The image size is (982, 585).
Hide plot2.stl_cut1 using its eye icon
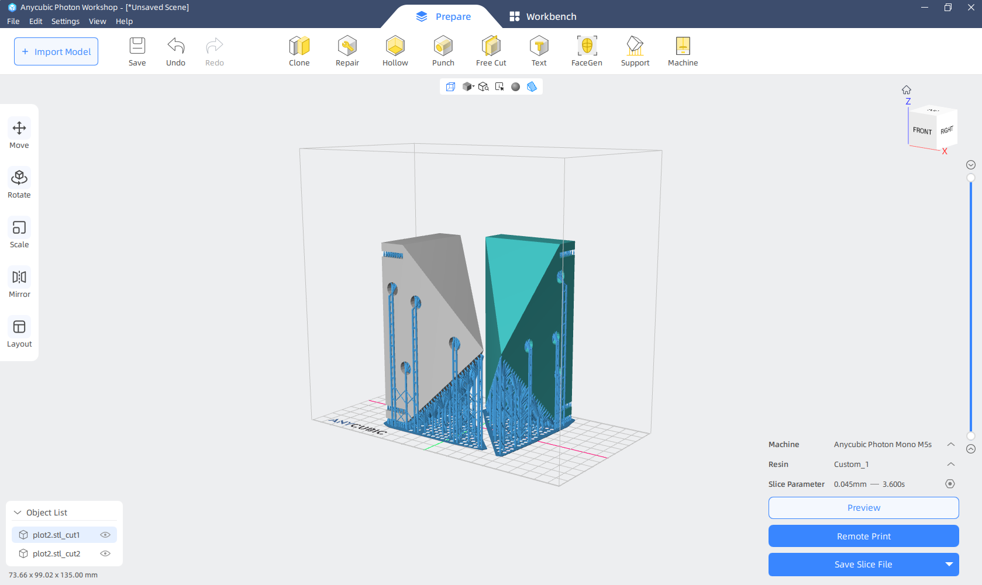point(105,535)
